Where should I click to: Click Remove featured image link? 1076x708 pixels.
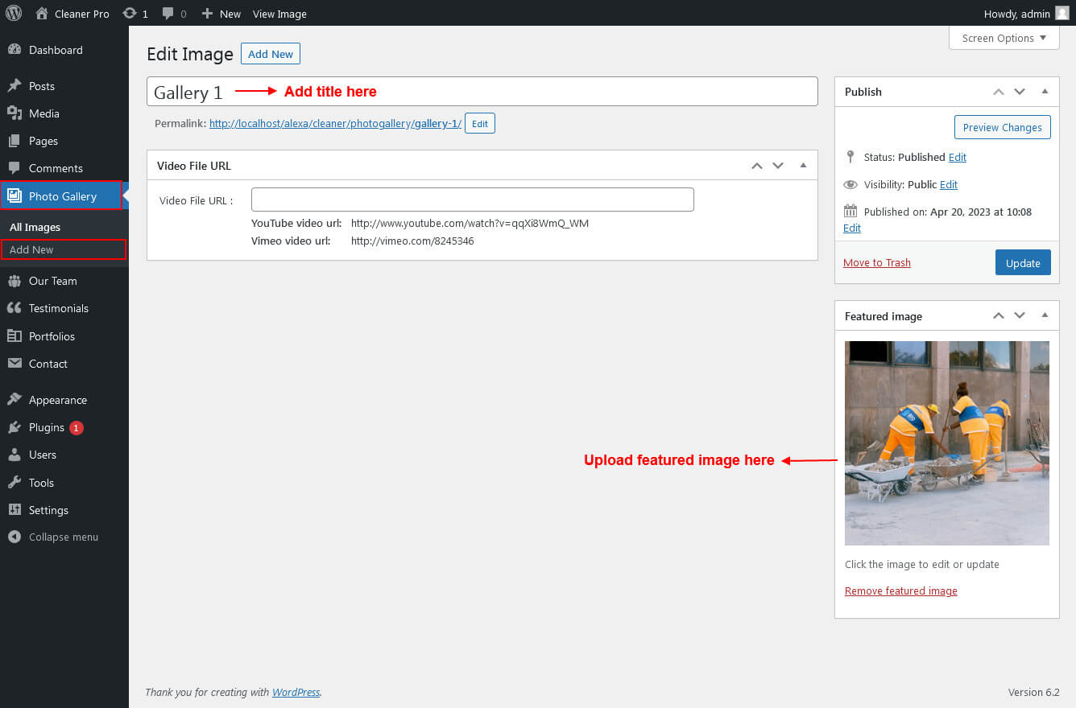tap(901, 591)
